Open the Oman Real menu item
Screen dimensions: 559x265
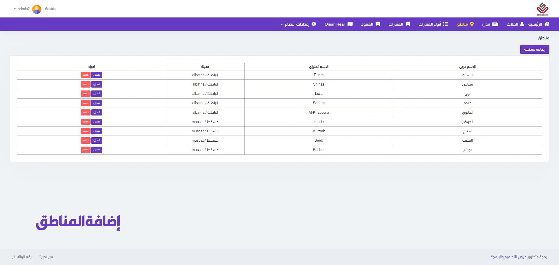[335, 24]
